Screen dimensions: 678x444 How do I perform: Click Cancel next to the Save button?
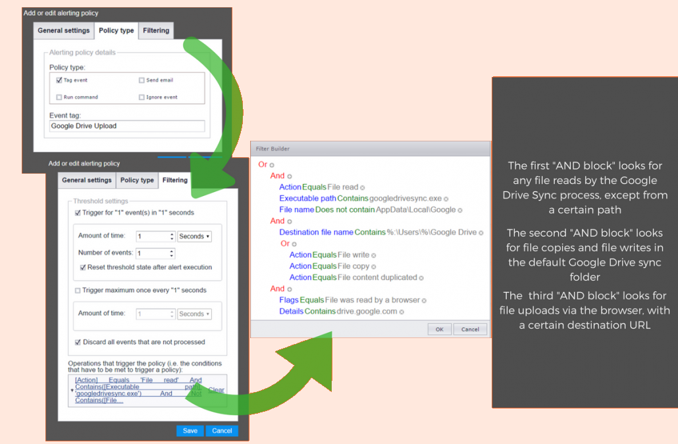(x=222, y=431)
